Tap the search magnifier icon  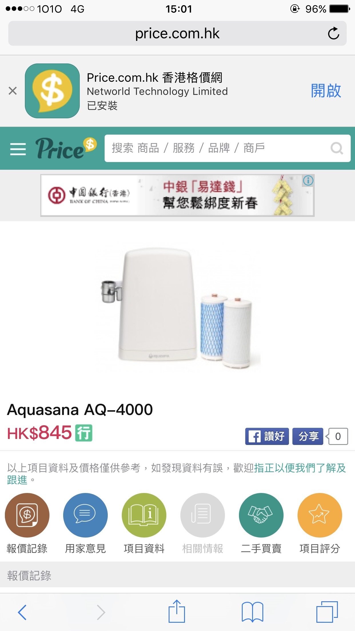pyautogui.click(x=337, y=148)
